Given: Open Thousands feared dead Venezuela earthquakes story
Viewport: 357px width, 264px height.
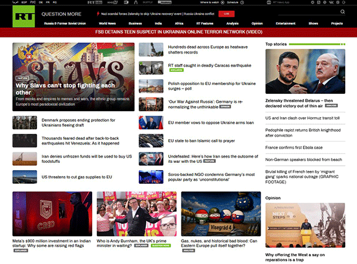Looking at the screenshot, I should point(80,141).
